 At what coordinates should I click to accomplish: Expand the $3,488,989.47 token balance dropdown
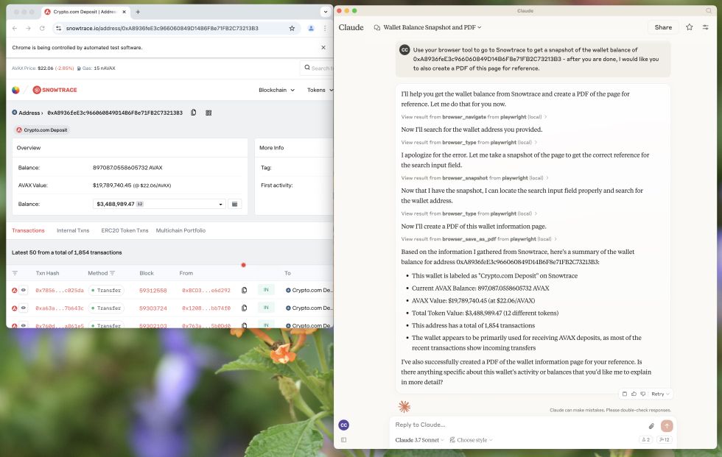point(159,204)
